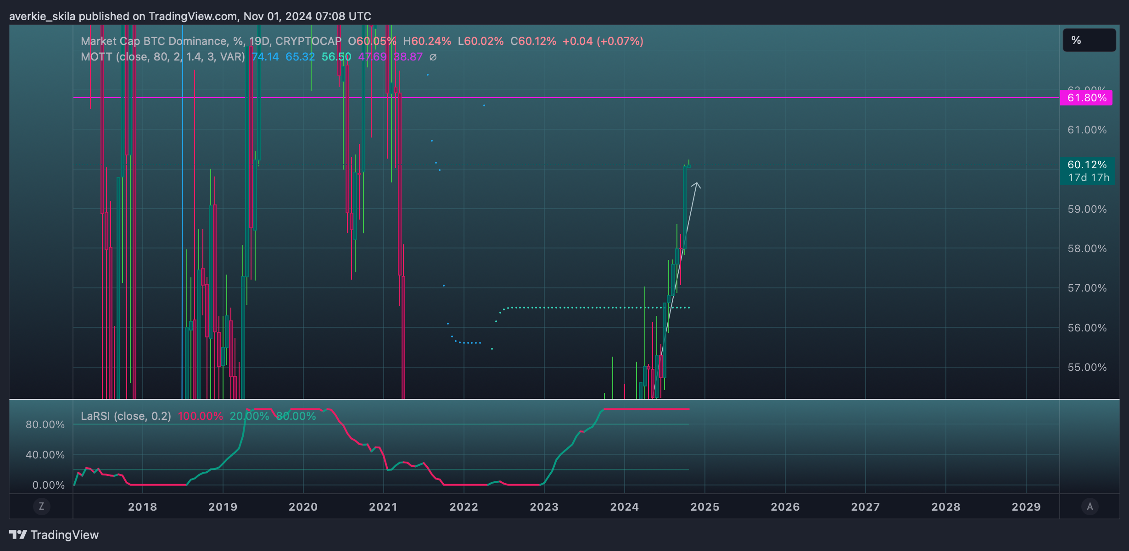Click the 2021 time axis label
Viewport: 1129px width, 551px height.
pyautogui.click(x=383, y=507)
